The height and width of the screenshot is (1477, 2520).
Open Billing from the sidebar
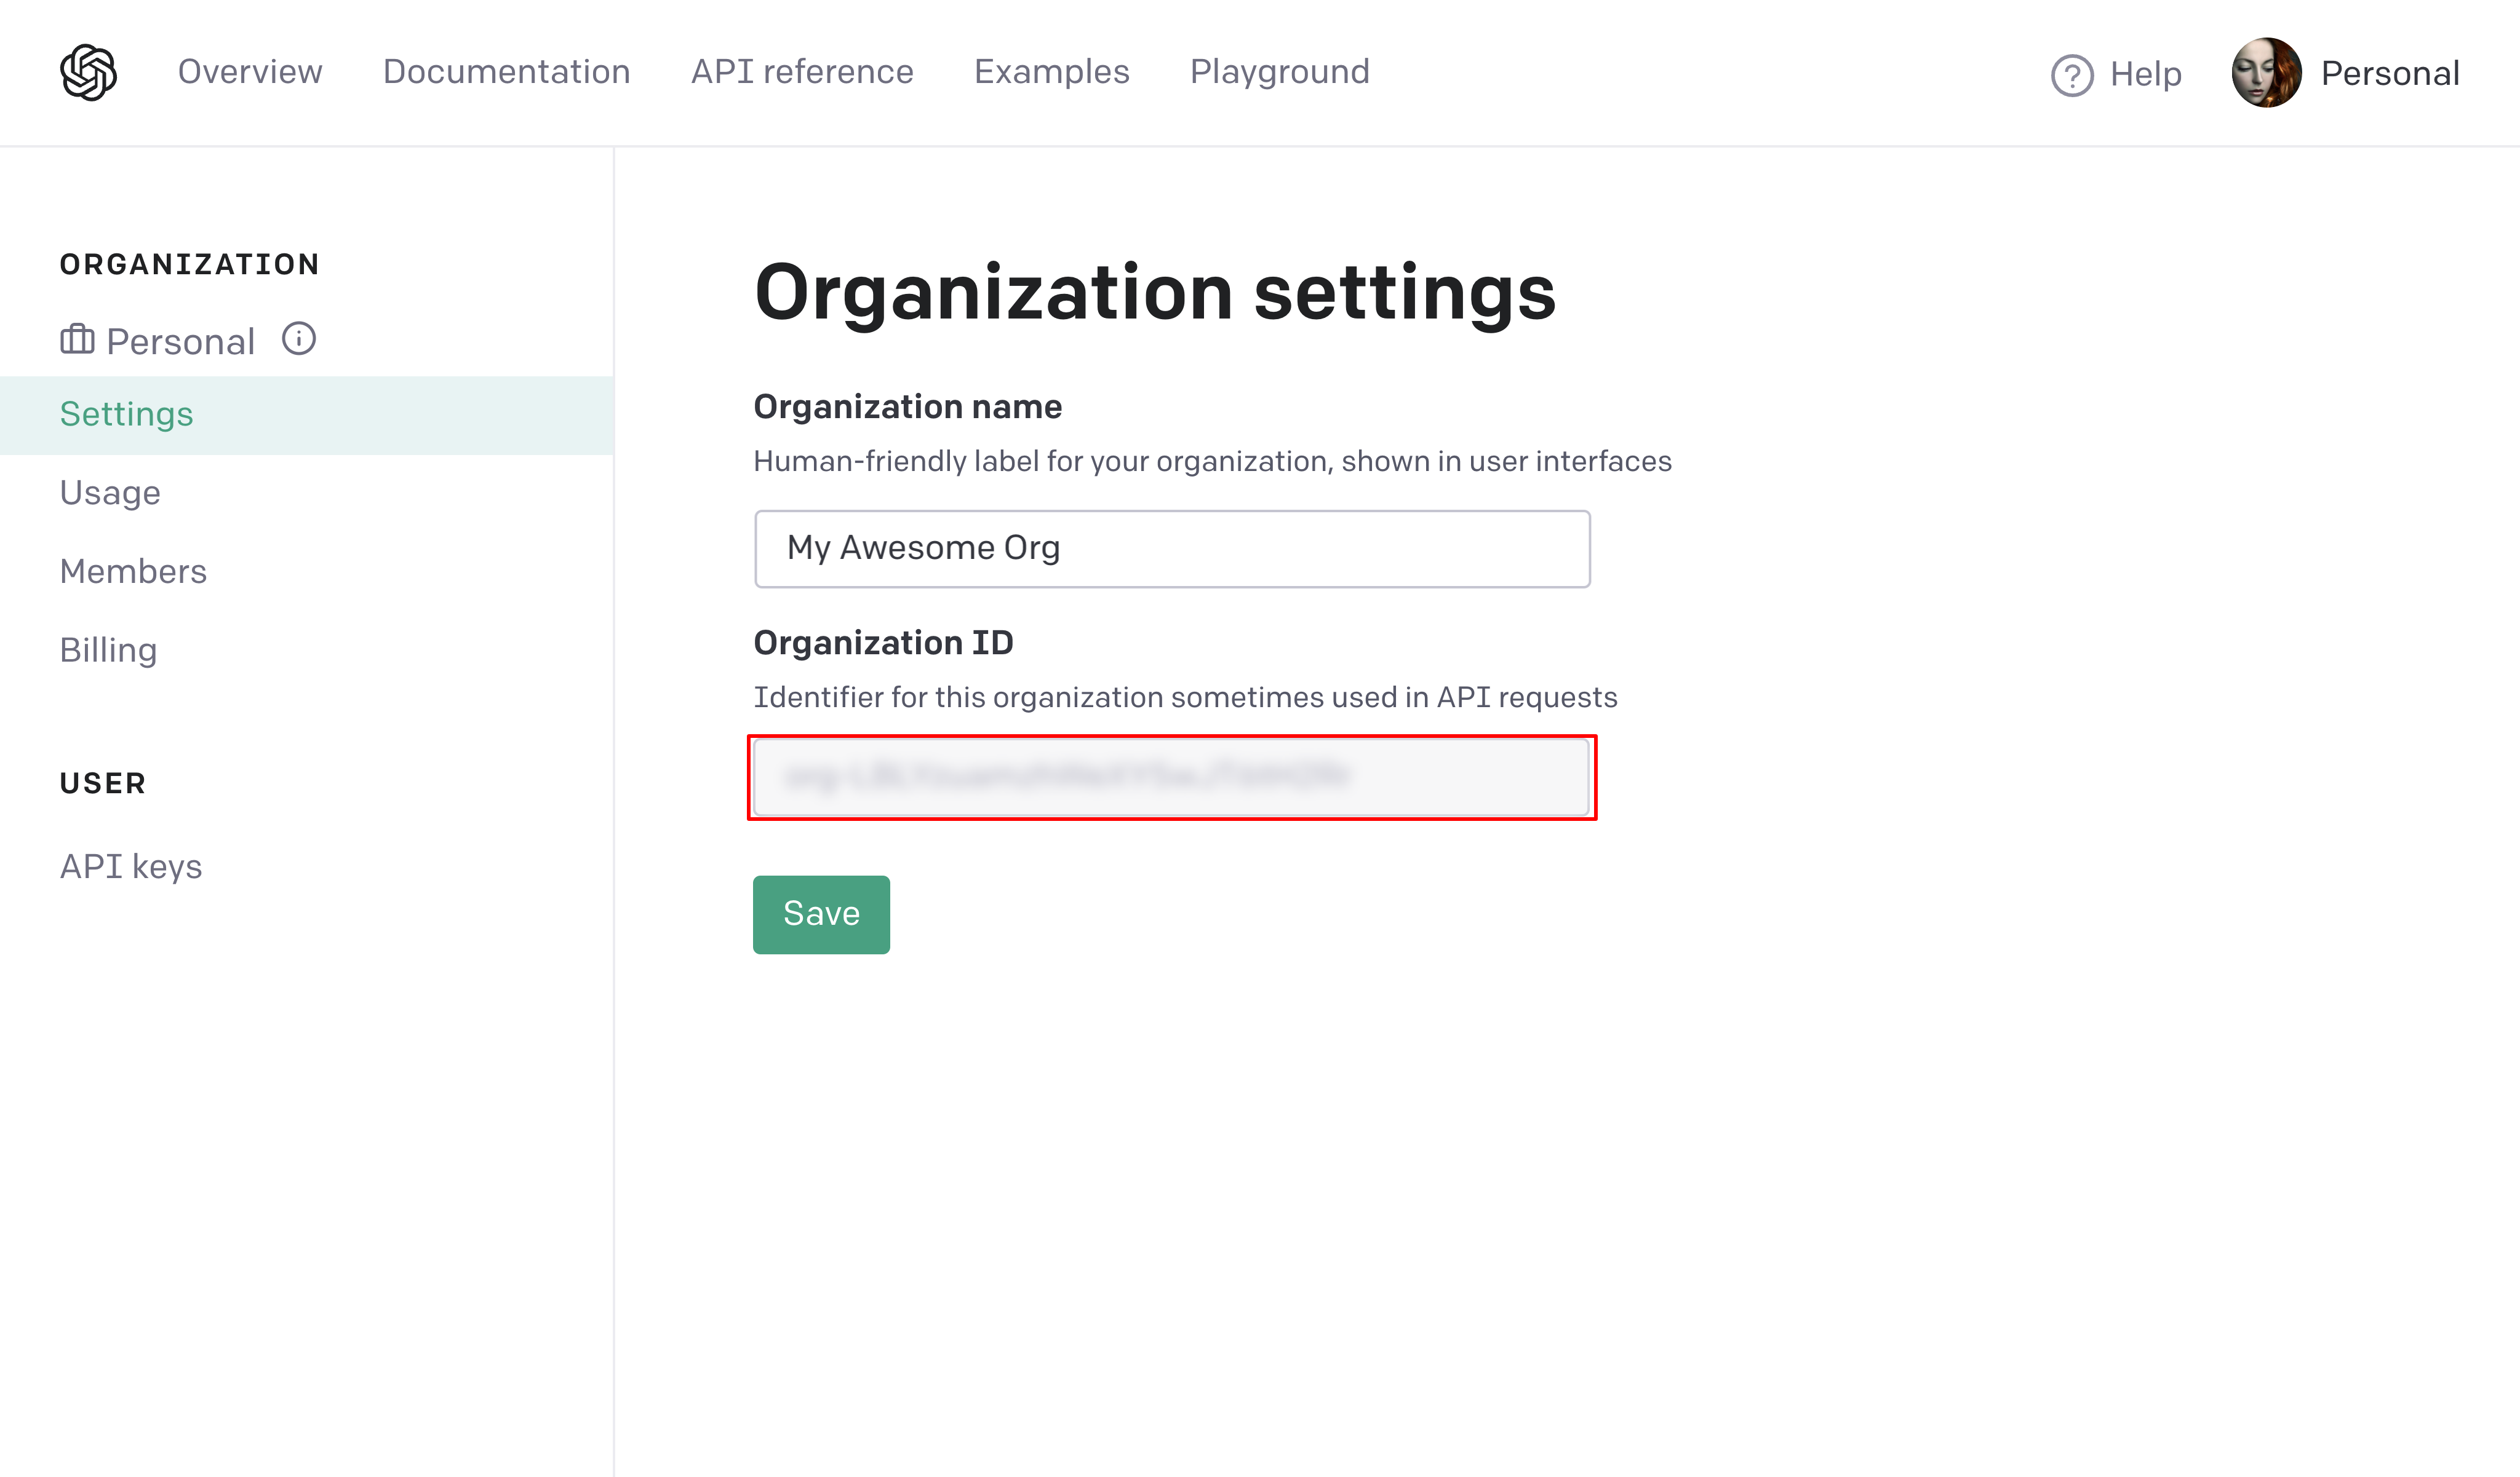click(108, 651)
